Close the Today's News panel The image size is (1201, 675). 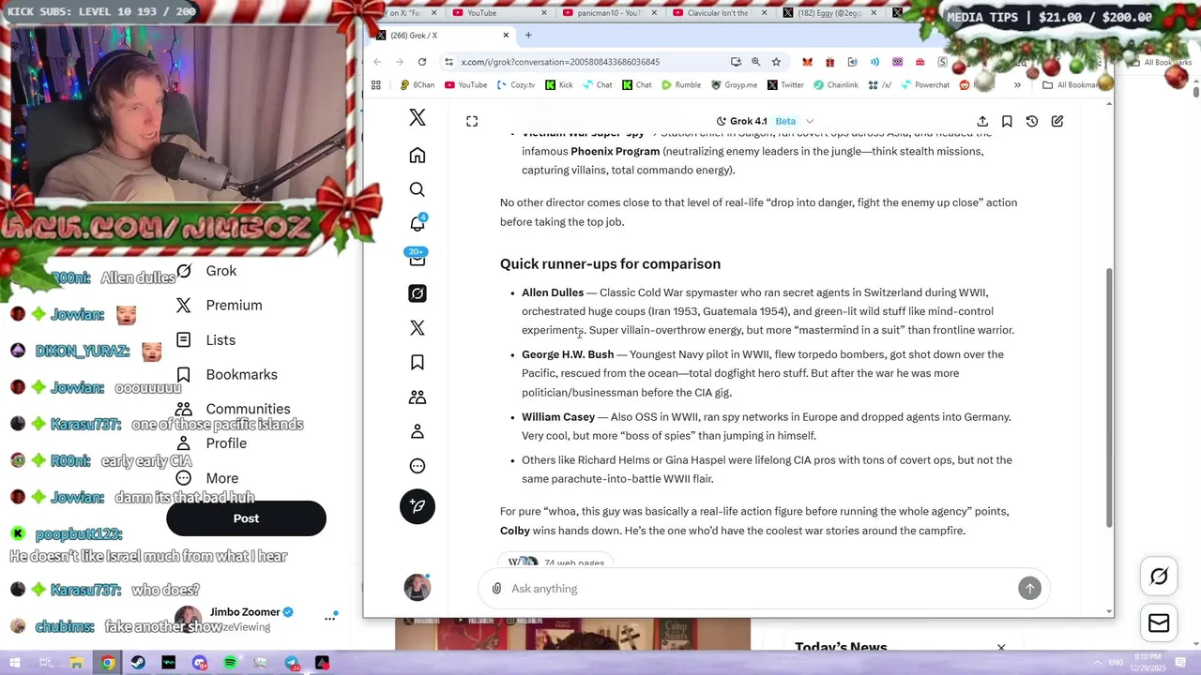(x=1001, y=647)
